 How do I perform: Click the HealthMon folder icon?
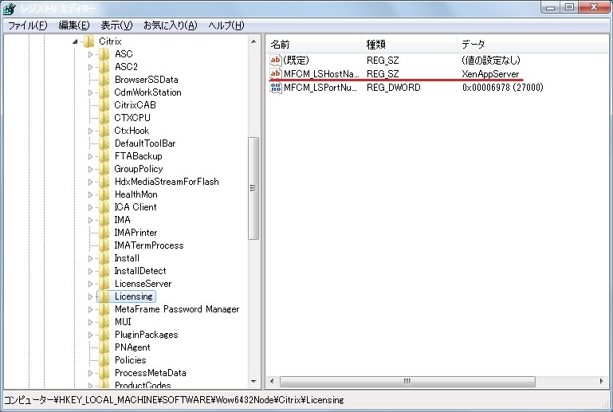(x=104, y=194)
